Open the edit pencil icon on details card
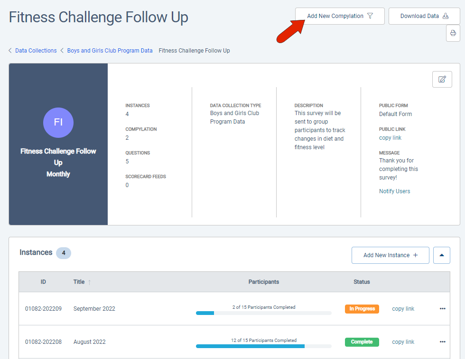Screen dimensions: 465x359 (x=442, y=79)
